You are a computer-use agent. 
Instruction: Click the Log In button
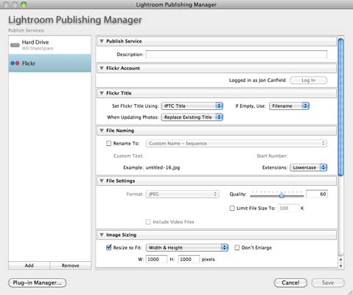pyautogui.click(x=309, y=80)
